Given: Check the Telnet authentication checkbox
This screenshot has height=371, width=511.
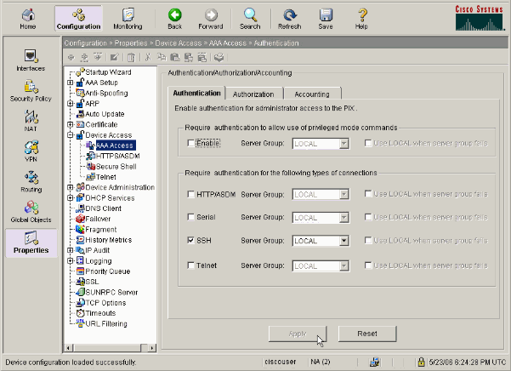Looking at the screenshot, I should [x=191, y=265].
